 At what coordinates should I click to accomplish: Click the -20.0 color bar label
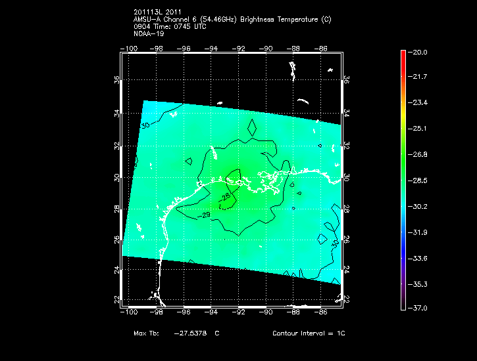[419, 53]
